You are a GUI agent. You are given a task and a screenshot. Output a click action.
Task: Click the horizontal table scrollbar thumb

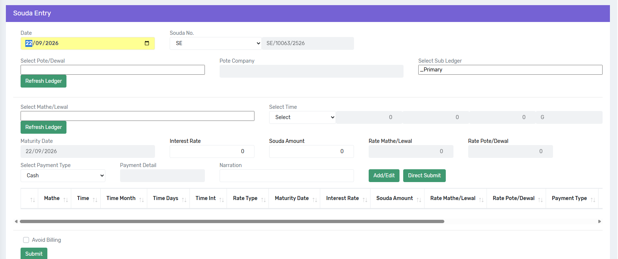pos(232,221)
